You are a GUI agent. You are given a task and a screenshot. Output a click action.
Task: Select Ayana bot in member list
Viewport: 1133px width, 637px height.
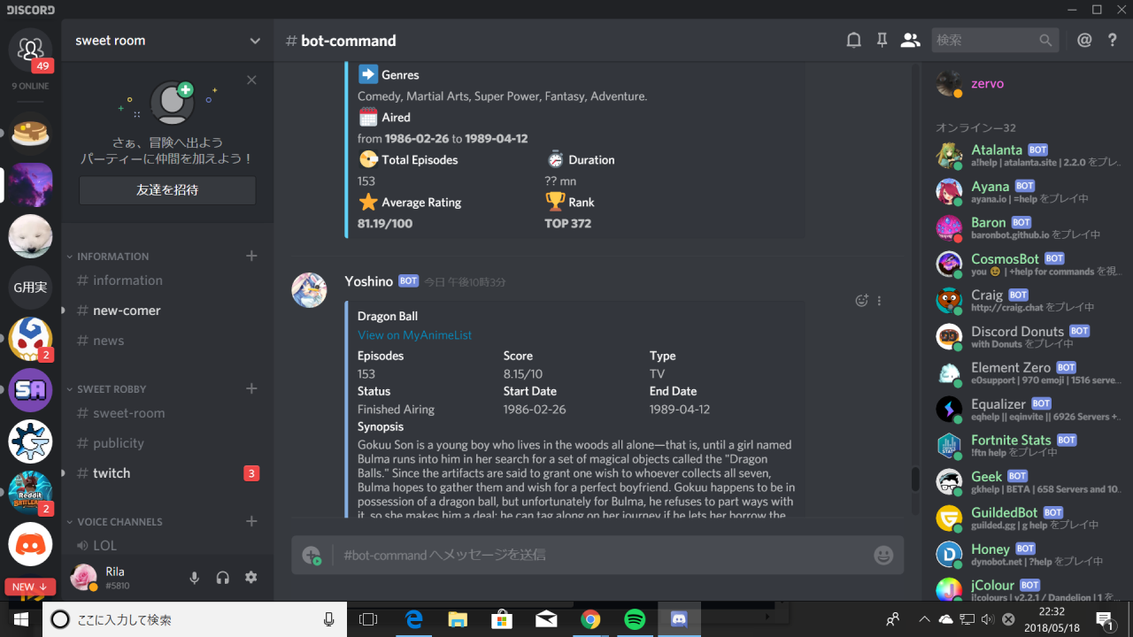click(x=1028, y=192)
